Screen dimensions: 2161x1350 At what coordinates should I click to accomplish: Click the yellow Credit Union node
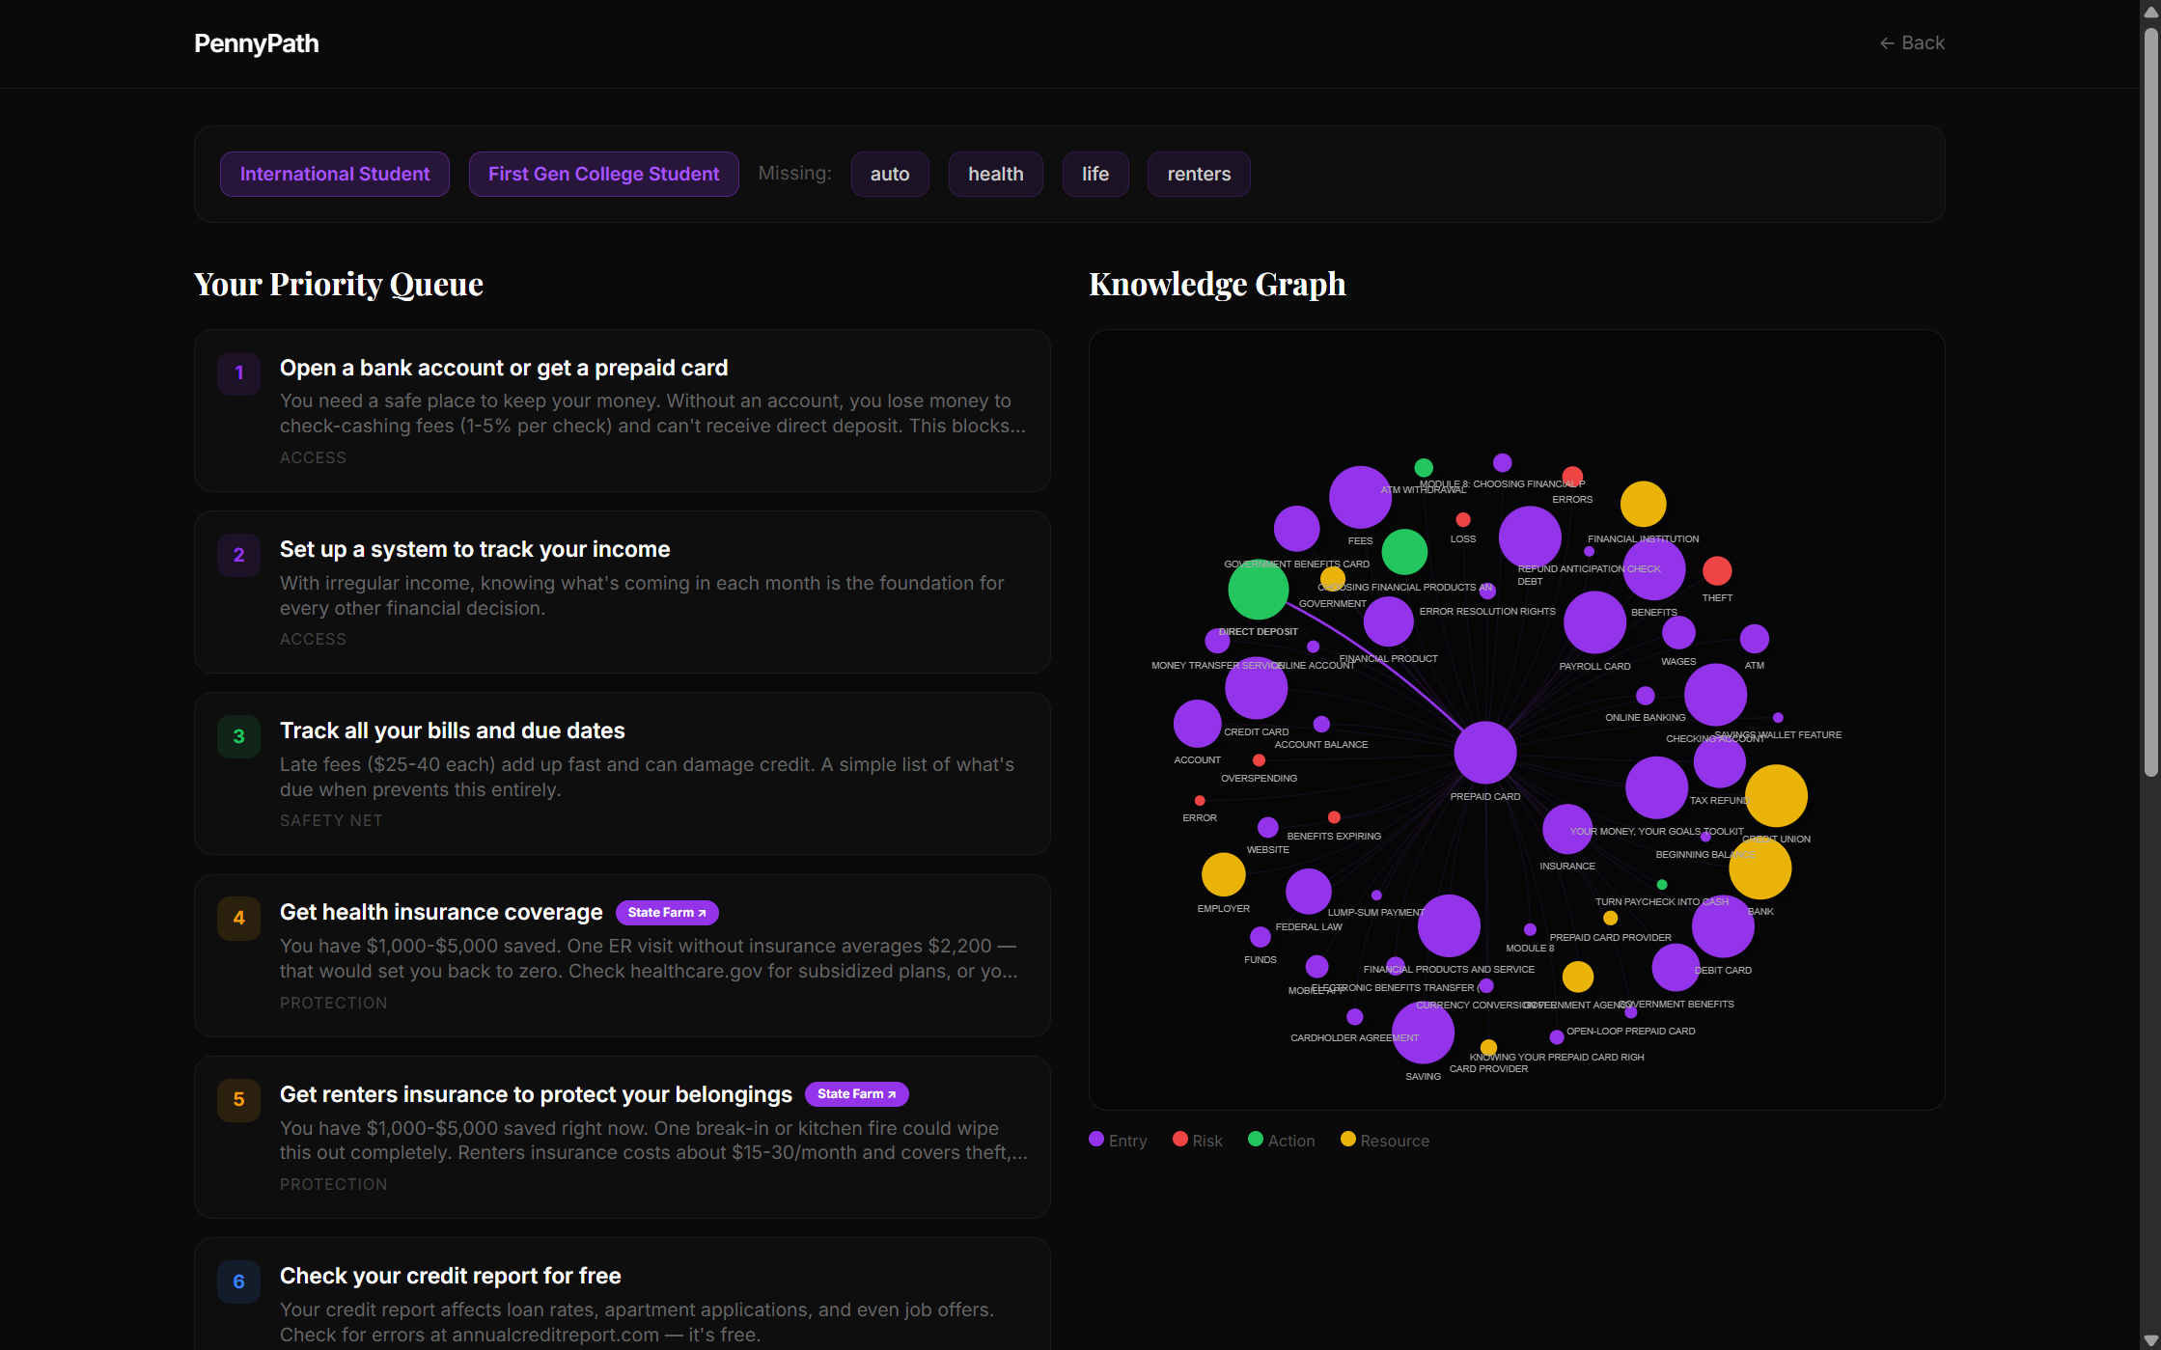(x=1775, y=795)
